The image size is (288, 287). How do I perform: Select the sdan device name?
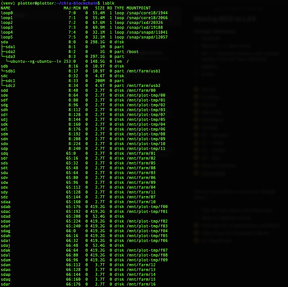[5, 265]
